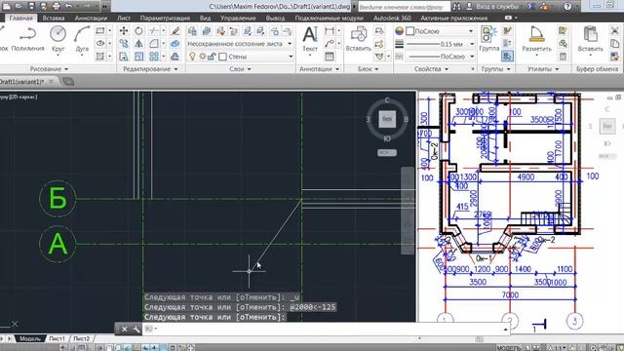Click the Table annotation tool

pyautogui.click(x=330, y=57)
